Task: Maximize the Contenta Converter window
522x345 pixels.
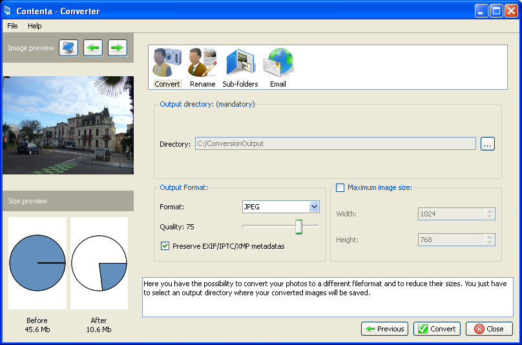Action: (x=496, y=11)
